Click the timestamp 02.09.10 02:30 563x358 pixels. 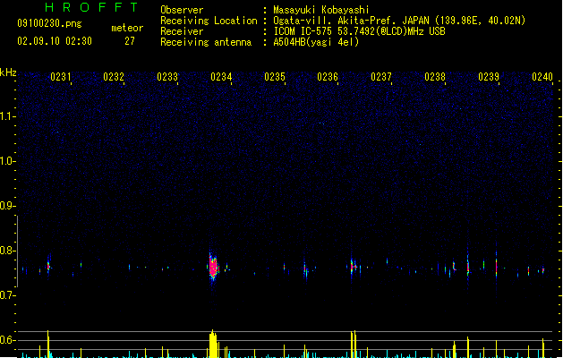[55, 41]
